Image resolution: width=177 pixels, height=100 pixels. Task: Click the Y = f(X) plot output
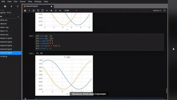(64, 76)
